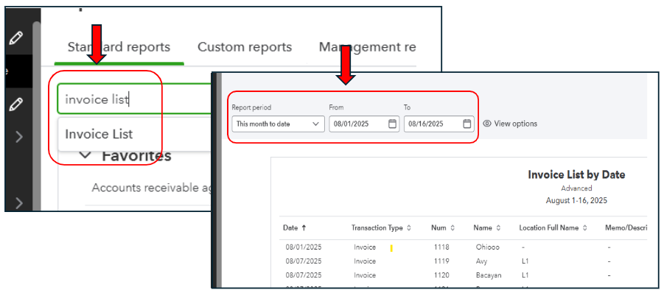Screen dimensions: 664x293
Task: Sort by the Transaction Type column
Action: pos(381,228)
